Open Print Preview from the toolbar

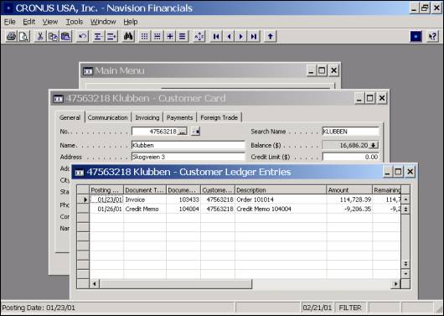point(23,36)
